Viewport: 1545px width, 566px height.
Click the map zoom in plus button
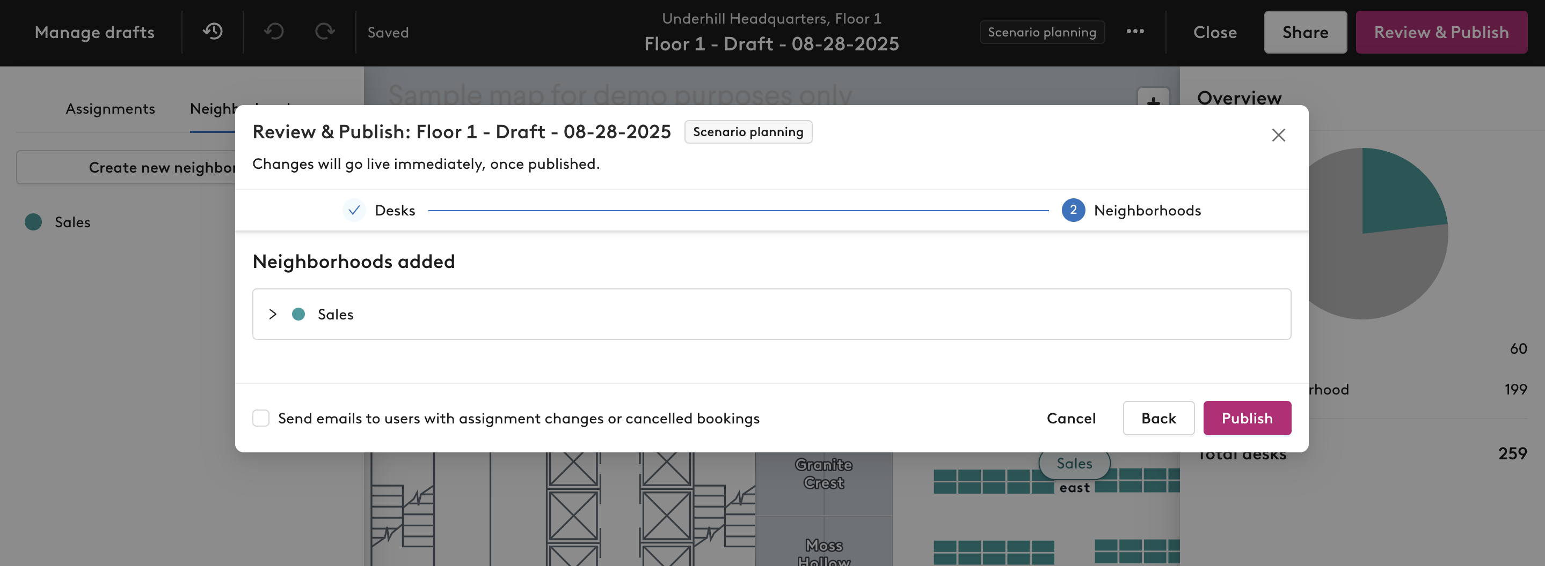click(x=1153, y=98)
